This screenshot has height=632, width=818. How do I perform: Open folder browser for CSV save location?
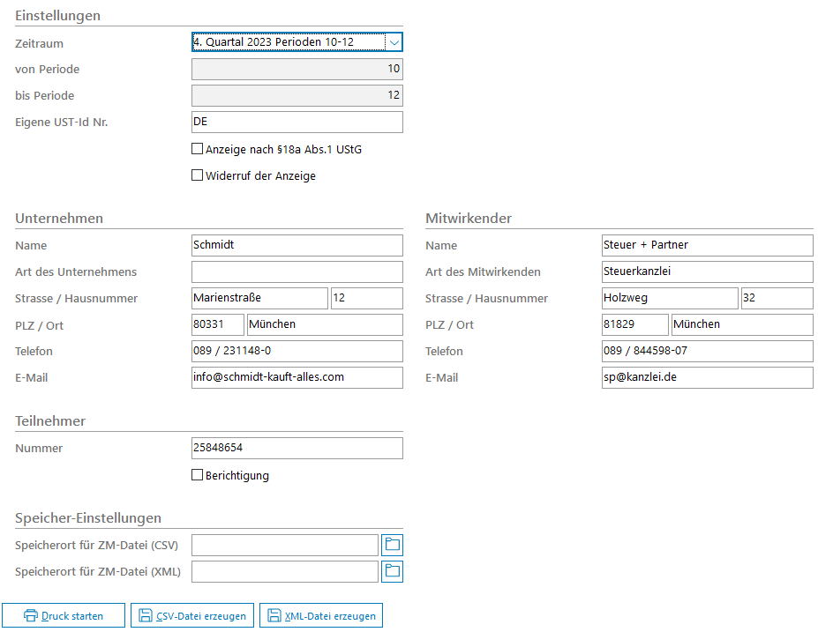tap(392, 545)
